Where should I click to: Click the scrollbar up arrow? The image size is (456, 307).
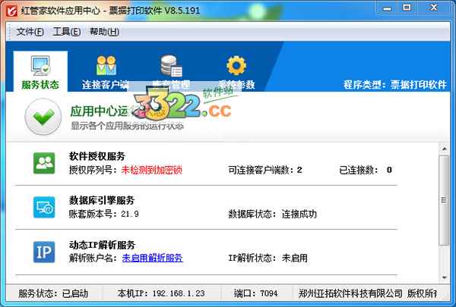tap(445, 149)
